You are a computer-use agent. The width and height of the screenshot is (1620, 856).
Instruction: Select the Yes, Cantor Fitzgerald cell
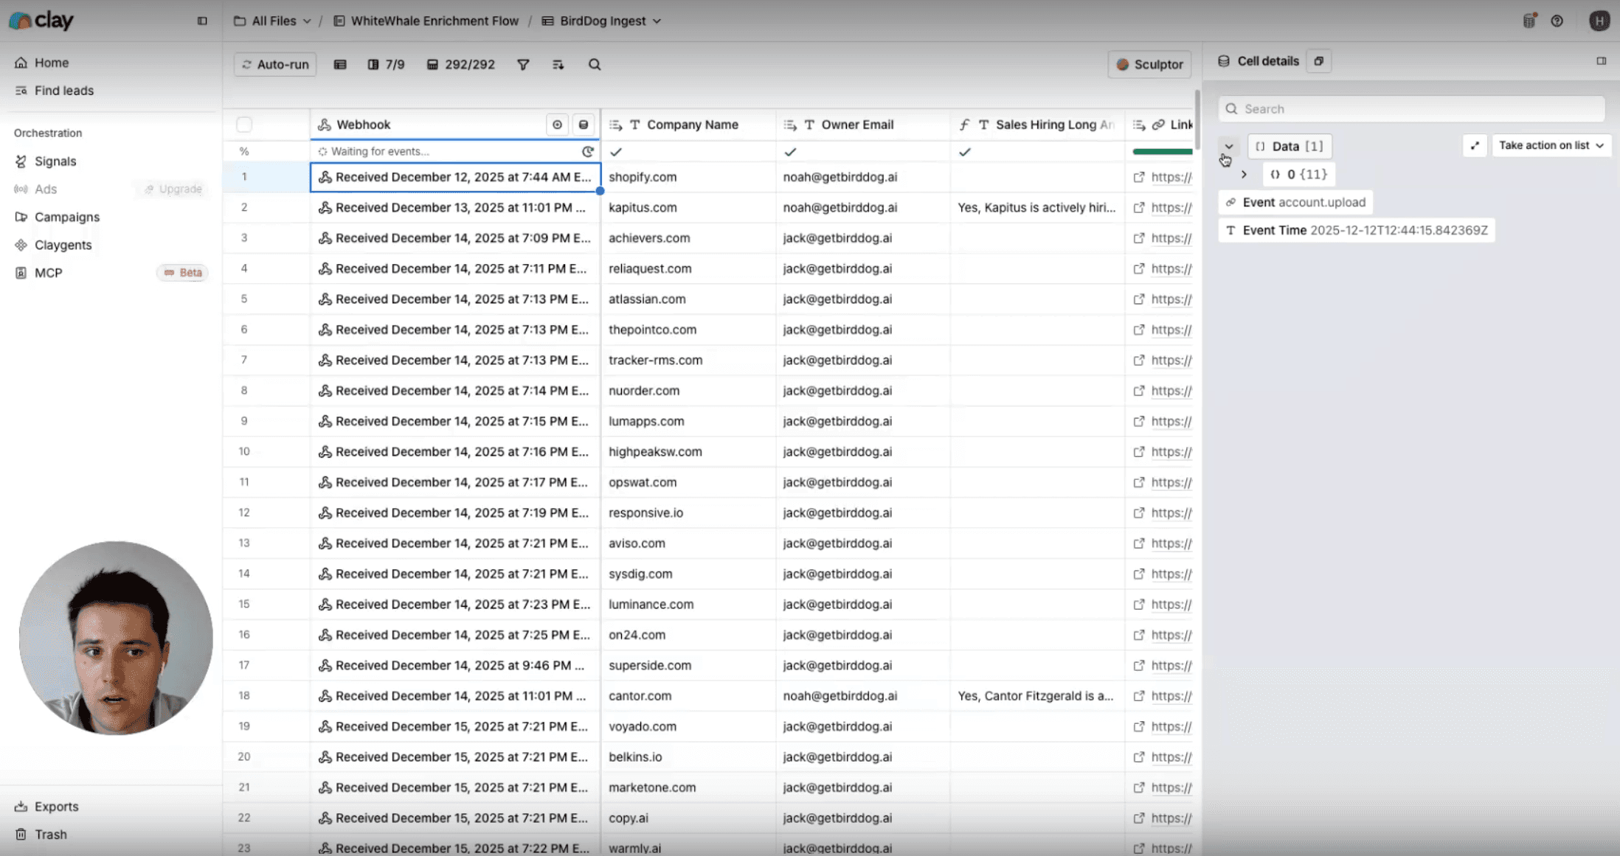click(1037, 696)
